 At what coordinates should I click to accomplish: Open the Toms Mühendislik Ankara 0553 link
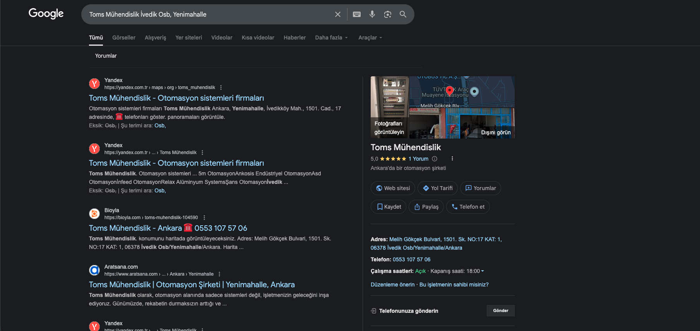point(168,228)
